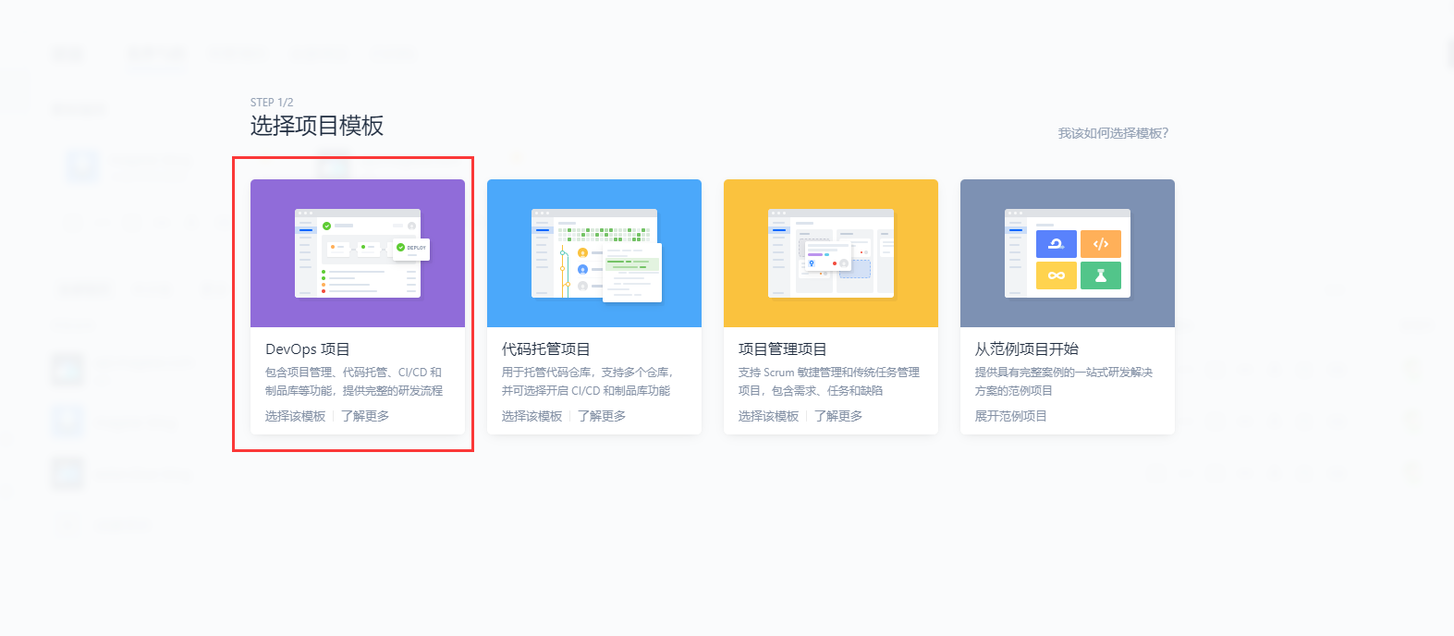
Task: Click the 项目管理项目 yellow template thumbnail
Action: [x=831, y=253]
